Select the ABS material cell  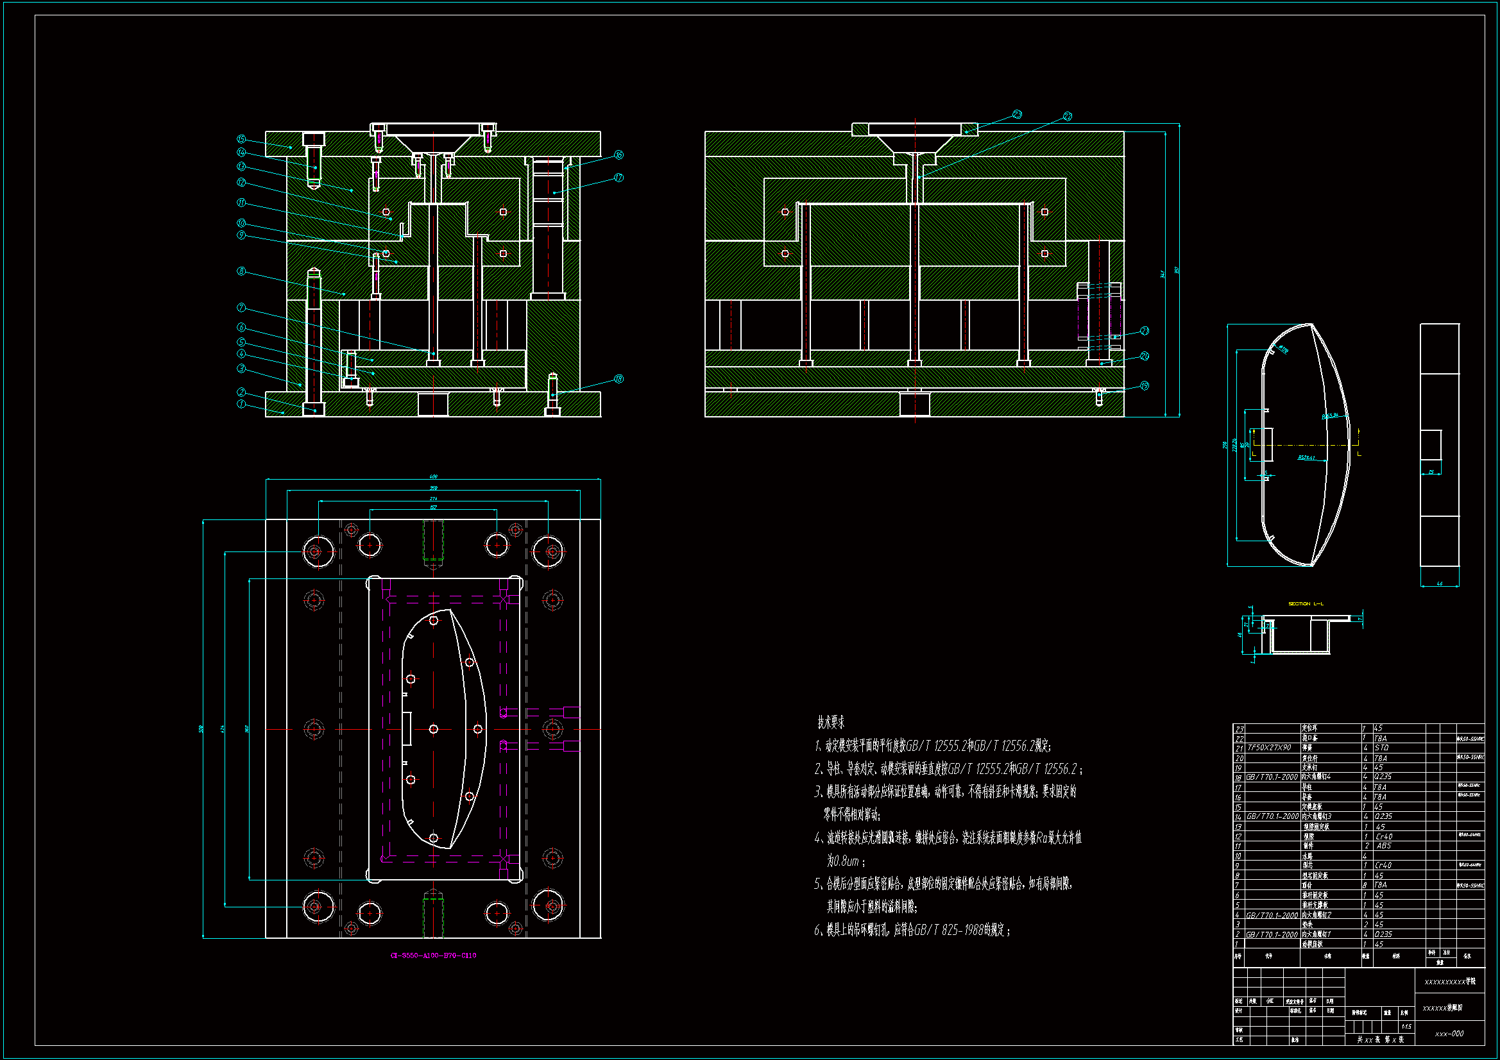tap(1383, 846)
